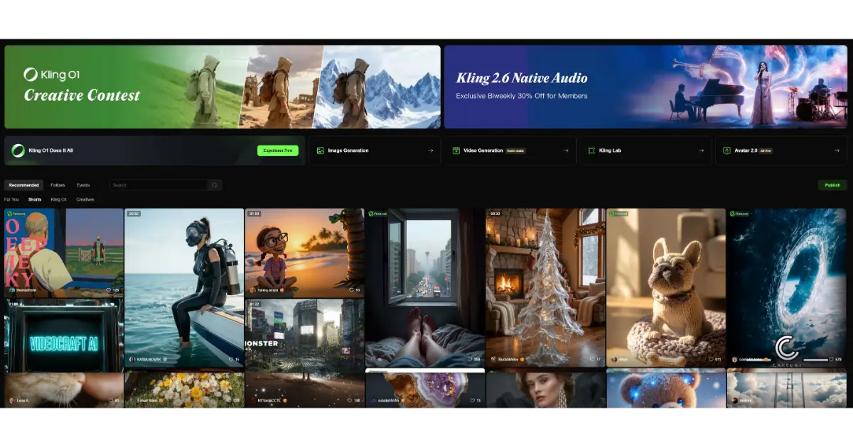Image resolution: width=853 pixels, height=447 pixels.
Task: Click the duration label on the diver video
Action: pos(134,213)
